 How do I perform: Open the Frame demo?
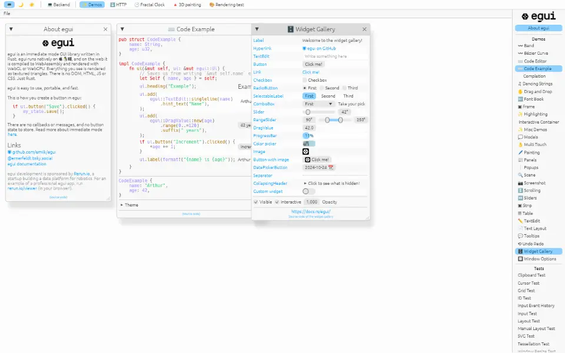(x=526, y=106)
